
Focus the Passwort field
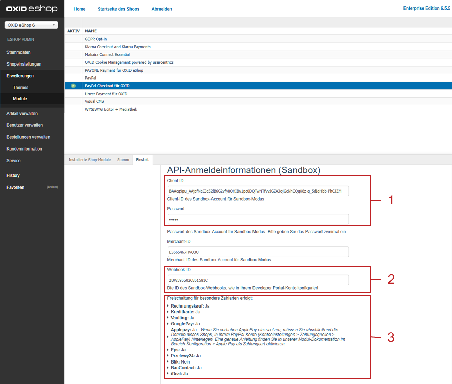tap(258, 219)
